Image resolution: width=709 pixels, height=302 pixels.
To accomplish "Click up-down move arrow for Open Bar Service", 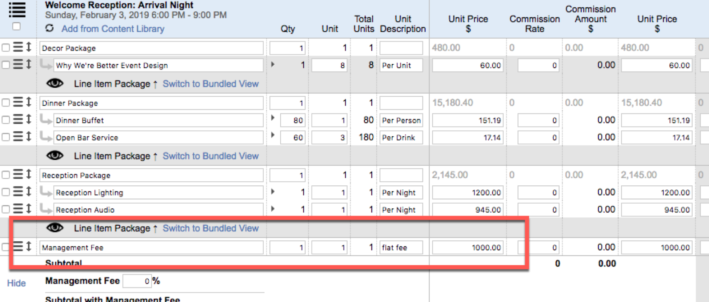I will click(x=29, y=137).
